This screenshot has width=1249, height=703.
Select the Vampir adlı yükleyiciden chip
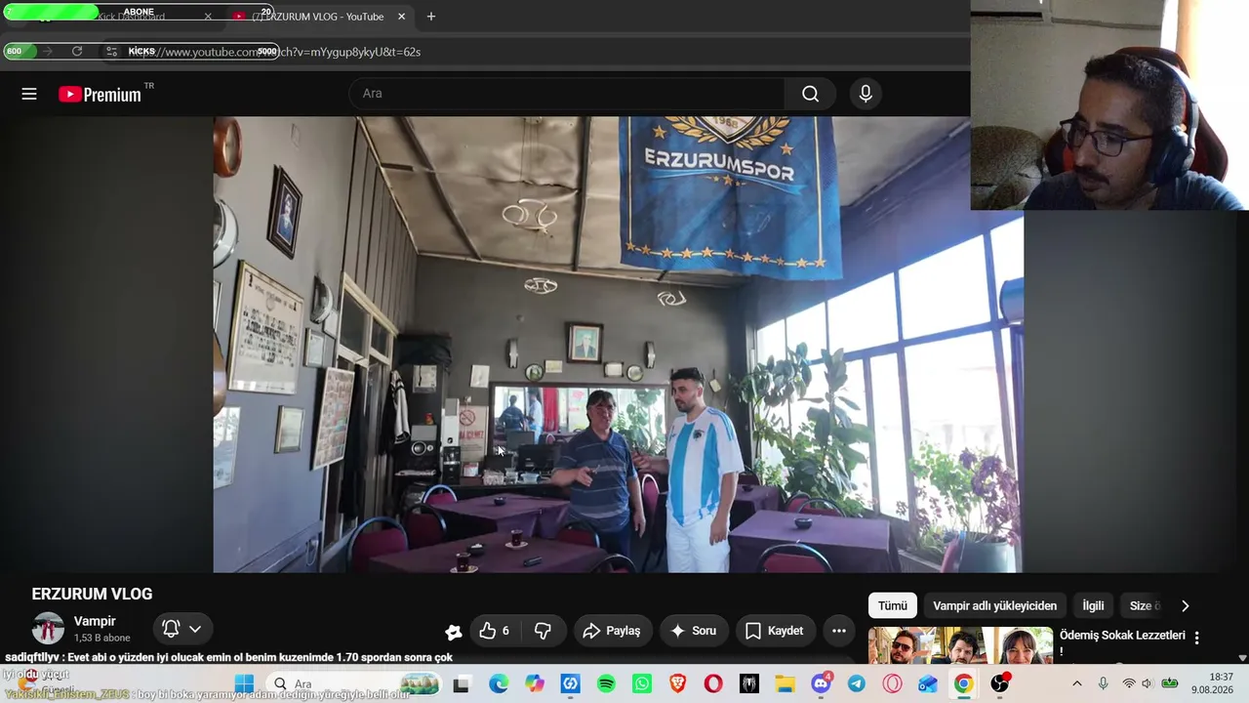tap(994, 605)
